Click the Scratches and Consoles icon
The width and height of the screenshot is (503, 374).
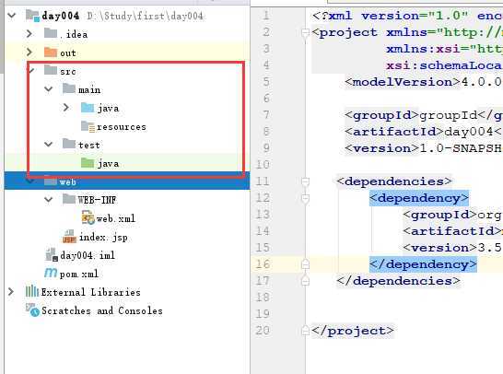click(32, 310)
